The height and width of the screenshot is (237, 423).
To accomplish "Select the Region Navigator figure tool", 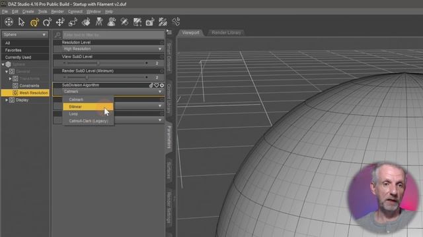I will click(x=112, y=22).
